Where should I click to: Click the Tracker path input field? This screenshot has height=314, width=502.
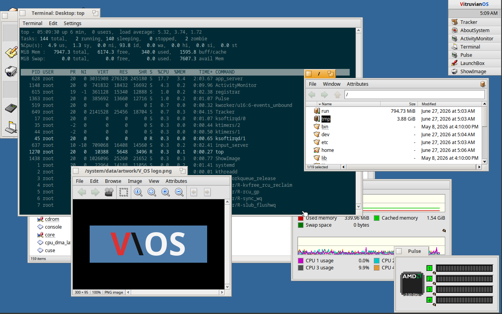(x=414, y=95)
